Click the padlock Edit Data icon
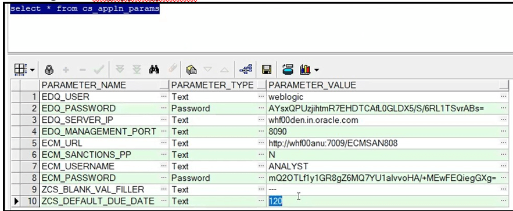 point(49,70)
